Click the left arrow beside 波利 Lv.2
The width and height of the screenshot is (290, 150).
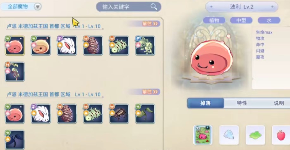pos(211,7)
